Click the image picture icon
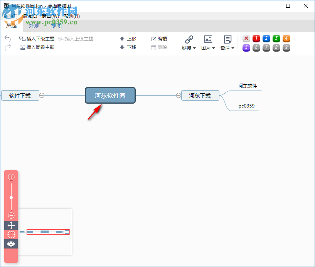315x267 pixels. 208,39
